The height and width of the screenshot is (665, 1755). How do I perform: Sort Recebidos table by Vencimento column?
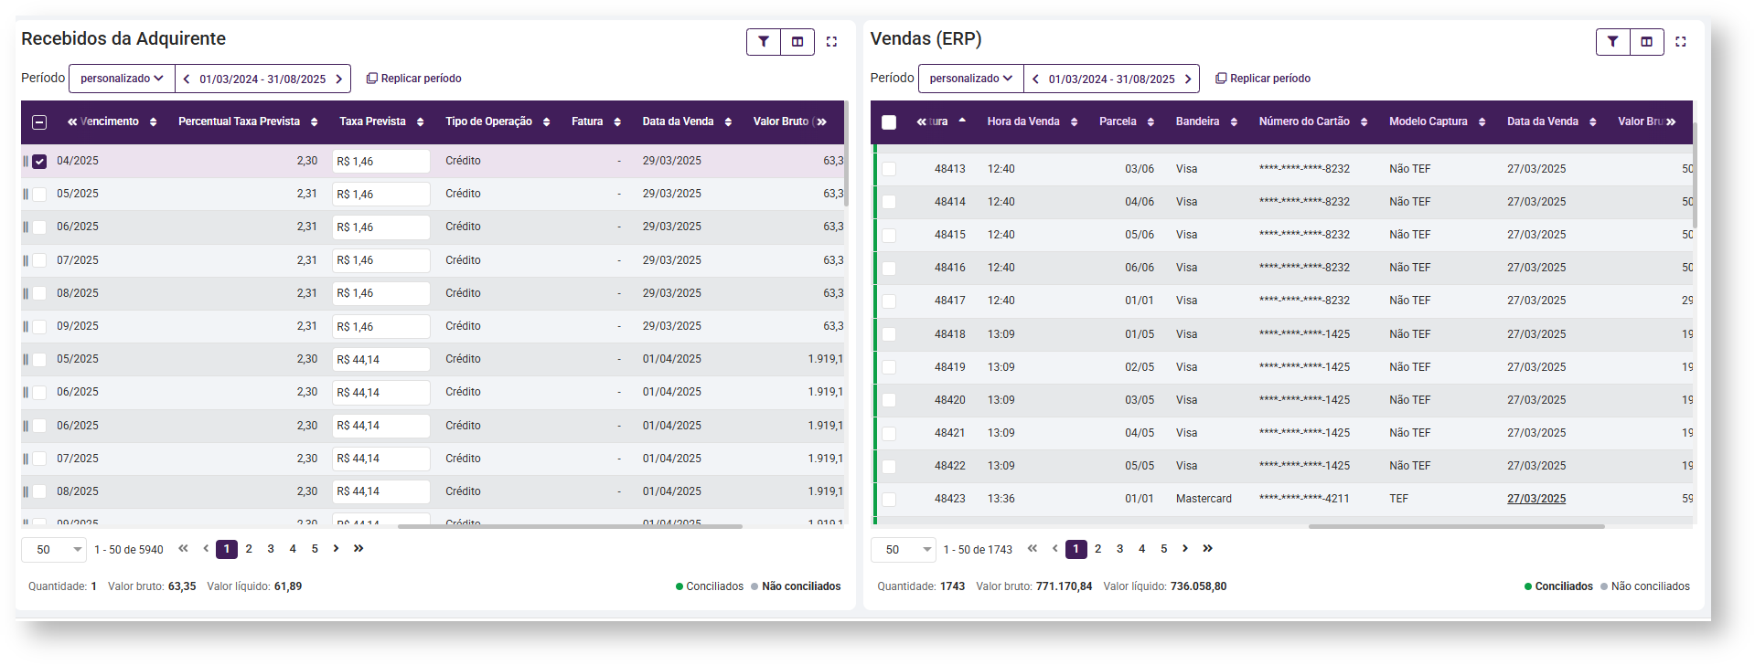(x=153, y=122)
